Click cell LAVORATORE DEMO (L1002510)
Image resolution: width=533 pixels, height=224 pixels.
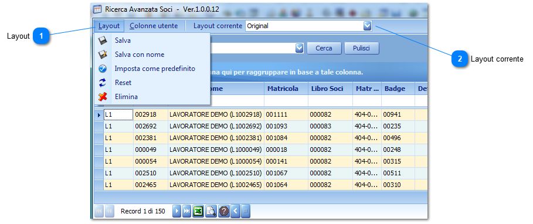click(216, 173)
